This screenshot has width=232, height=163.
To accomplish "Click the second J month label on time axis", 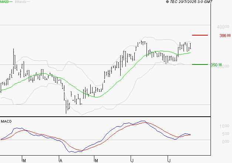I will (x=169, y=160).
